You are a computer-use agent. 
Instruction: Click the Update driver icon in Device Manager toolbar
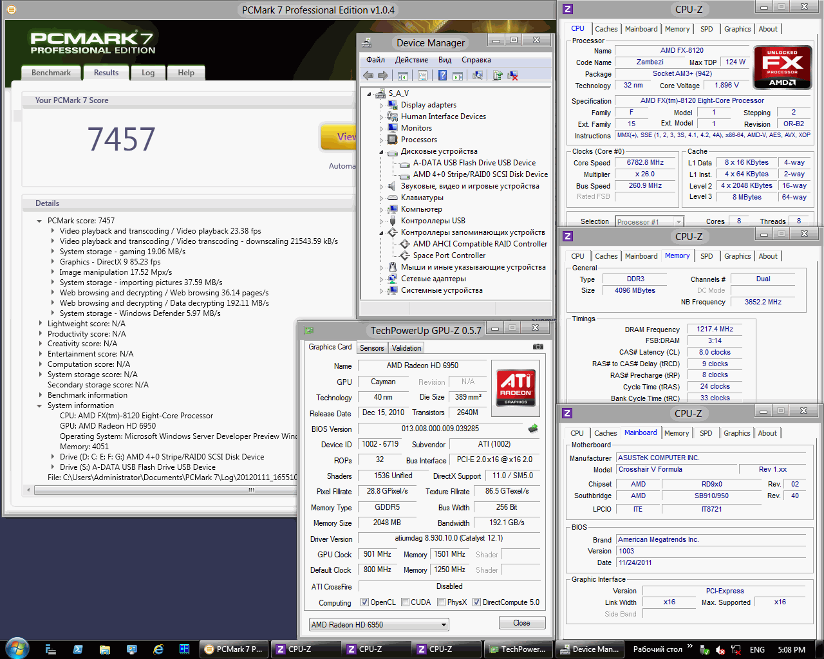[x=498, y=75]
